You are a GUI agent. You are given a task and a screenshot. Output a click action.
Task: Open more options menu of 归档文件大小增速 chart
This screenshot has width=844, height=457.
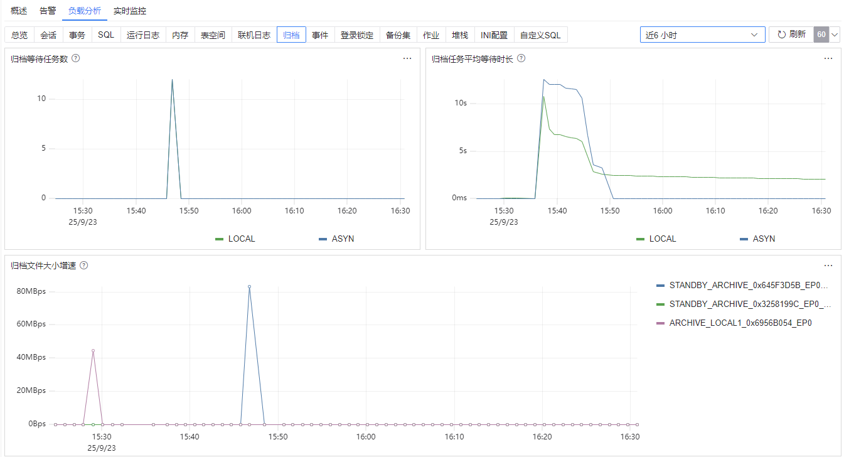(828, 266)
